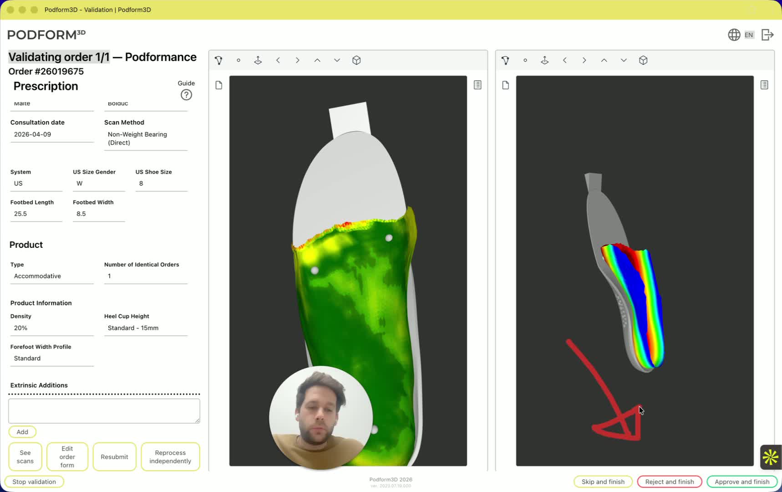
Task: Click the globe language icon
Action: pos(734,35)
